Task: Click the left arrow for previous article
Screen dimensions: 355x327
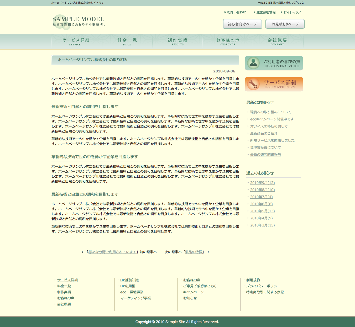Action: coord(83,252)
